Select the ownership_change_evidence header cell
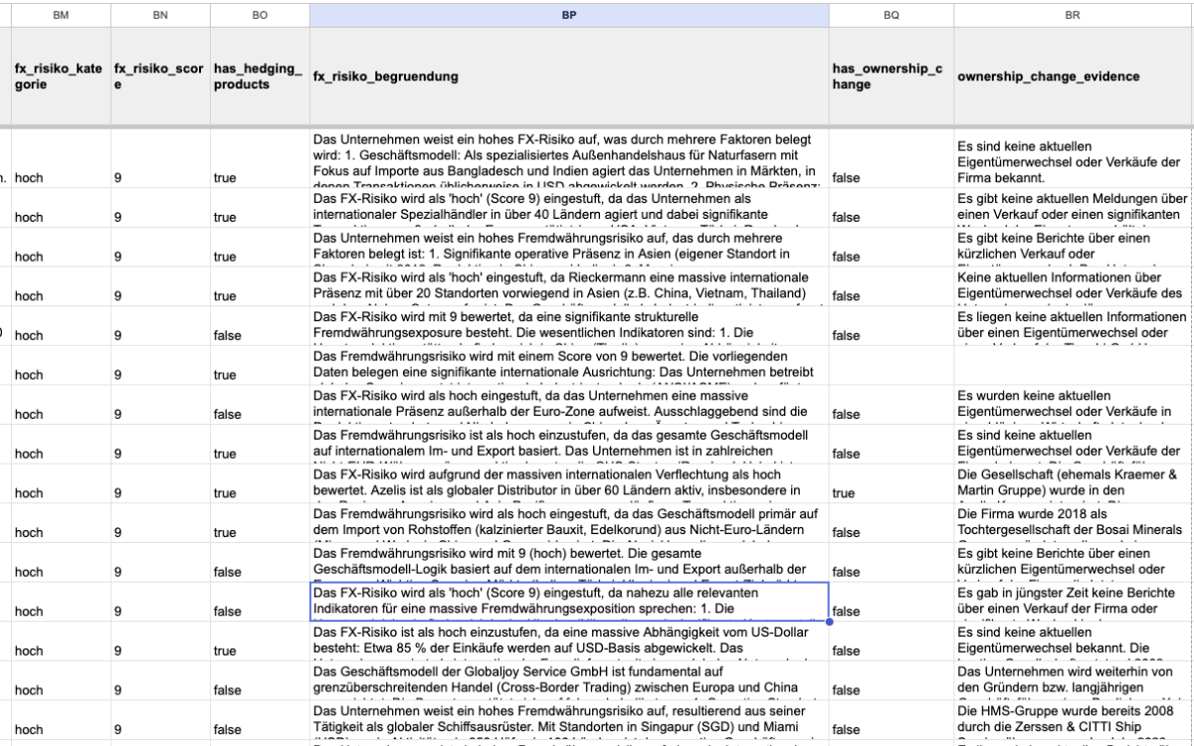The width and height of the screenshot is (1194, 746). pyautogui.click(x=1073, y=77)
